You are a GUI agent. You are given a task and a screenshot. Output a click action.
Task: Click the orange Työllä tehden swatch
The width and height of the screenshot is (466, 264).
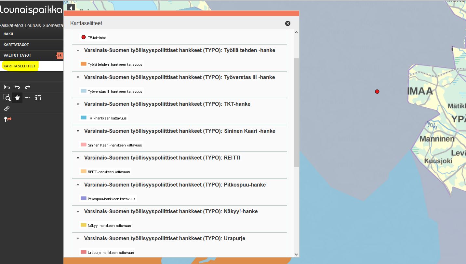(84, 64)
